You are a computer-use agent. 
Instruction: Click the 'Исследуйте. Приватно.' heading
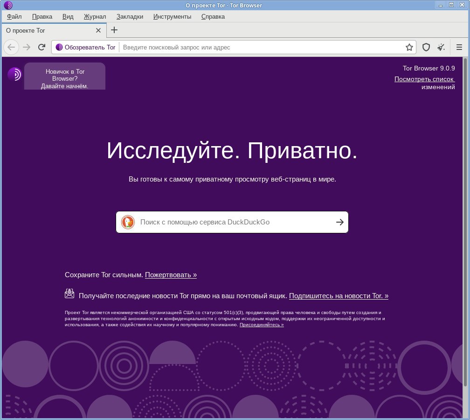[x=232, y=150]
